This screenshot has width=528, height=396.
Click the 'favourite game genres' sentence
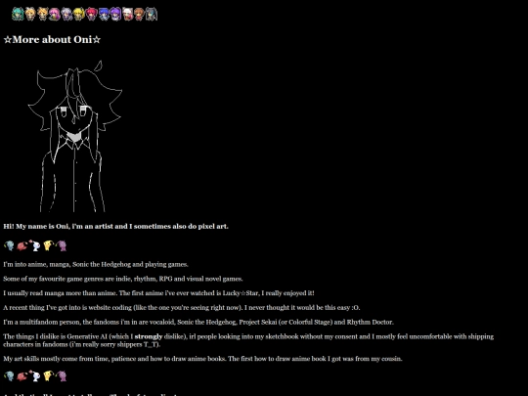point(123,279)
